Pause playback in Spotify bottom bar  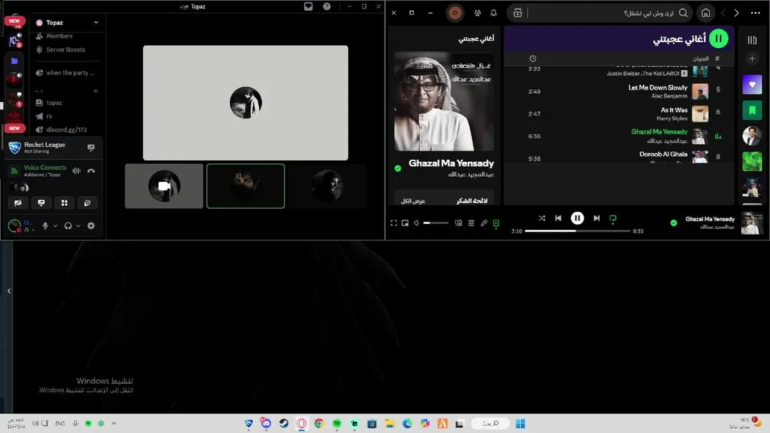577,218
